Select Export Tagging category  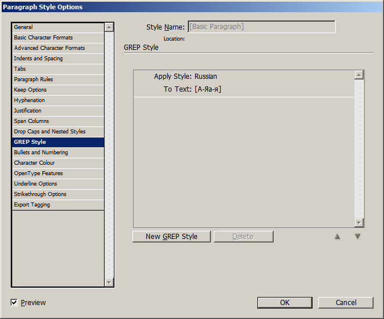(x=58, y=205)
